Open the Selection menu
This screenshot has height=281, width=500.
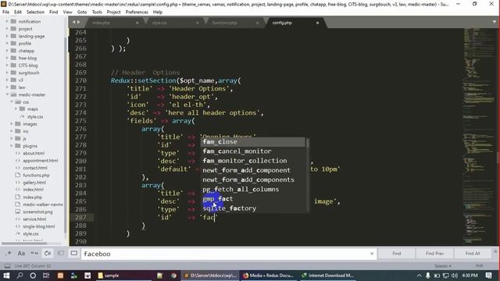click(35, 12)
